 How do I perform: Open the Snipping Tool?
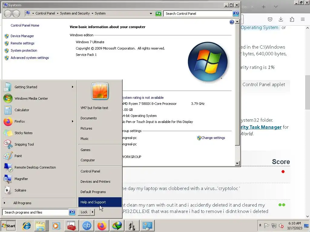(39, 144)
